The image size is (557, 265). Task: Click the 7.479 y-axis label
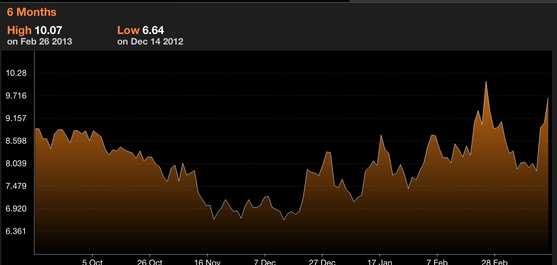16,186
